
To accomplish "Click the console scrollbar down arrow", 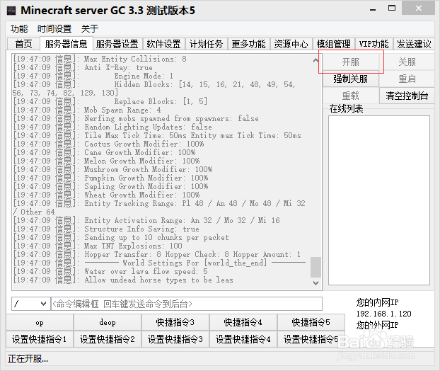I will 315,283.
